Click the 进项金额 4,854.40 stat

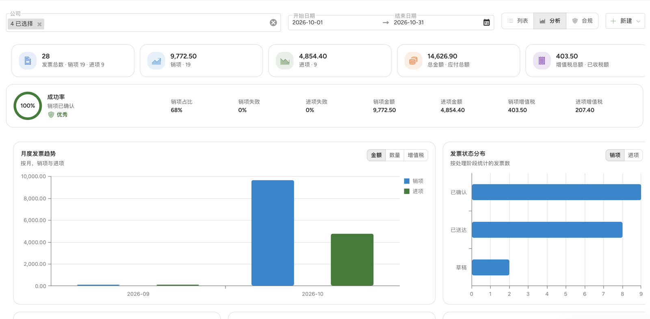click(x=453, y=106)
